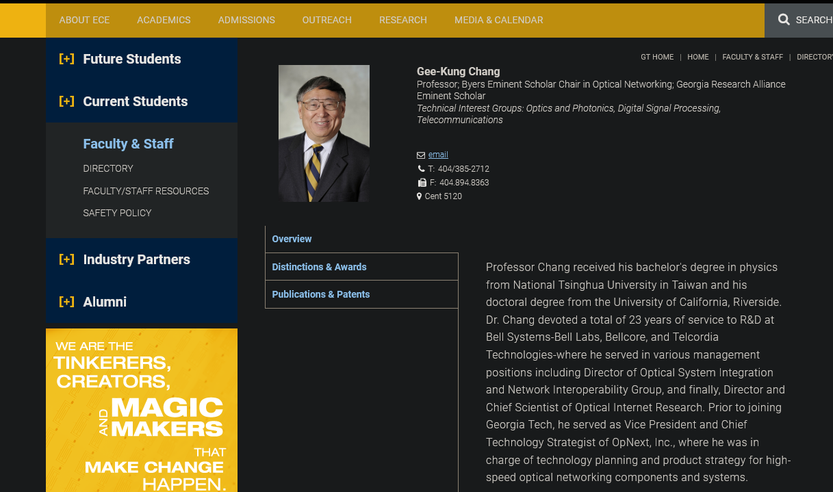The width and height of the screenshot is (833, 492).
Task: Click the envelope icon beside email
Action: click(x=421, y=155)
